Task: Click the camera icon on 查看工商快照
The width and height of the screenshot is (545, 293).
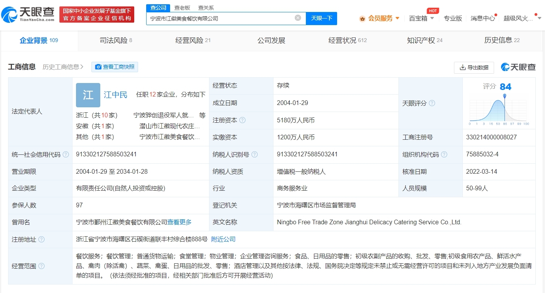Action: [x=99, y=67]
